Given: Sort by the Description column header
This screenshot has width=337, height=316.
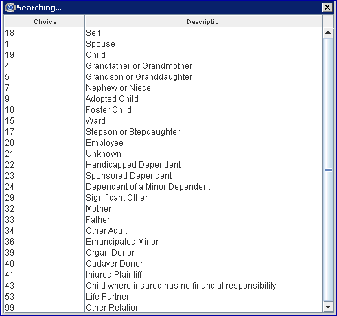Looking at the screenshot, I should pyautogui.click(x=204, y=22).
